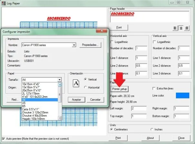This screenshot has height=144, width=195.
Task: Select highlighted A4 in size list
Action: pos(40,100)
